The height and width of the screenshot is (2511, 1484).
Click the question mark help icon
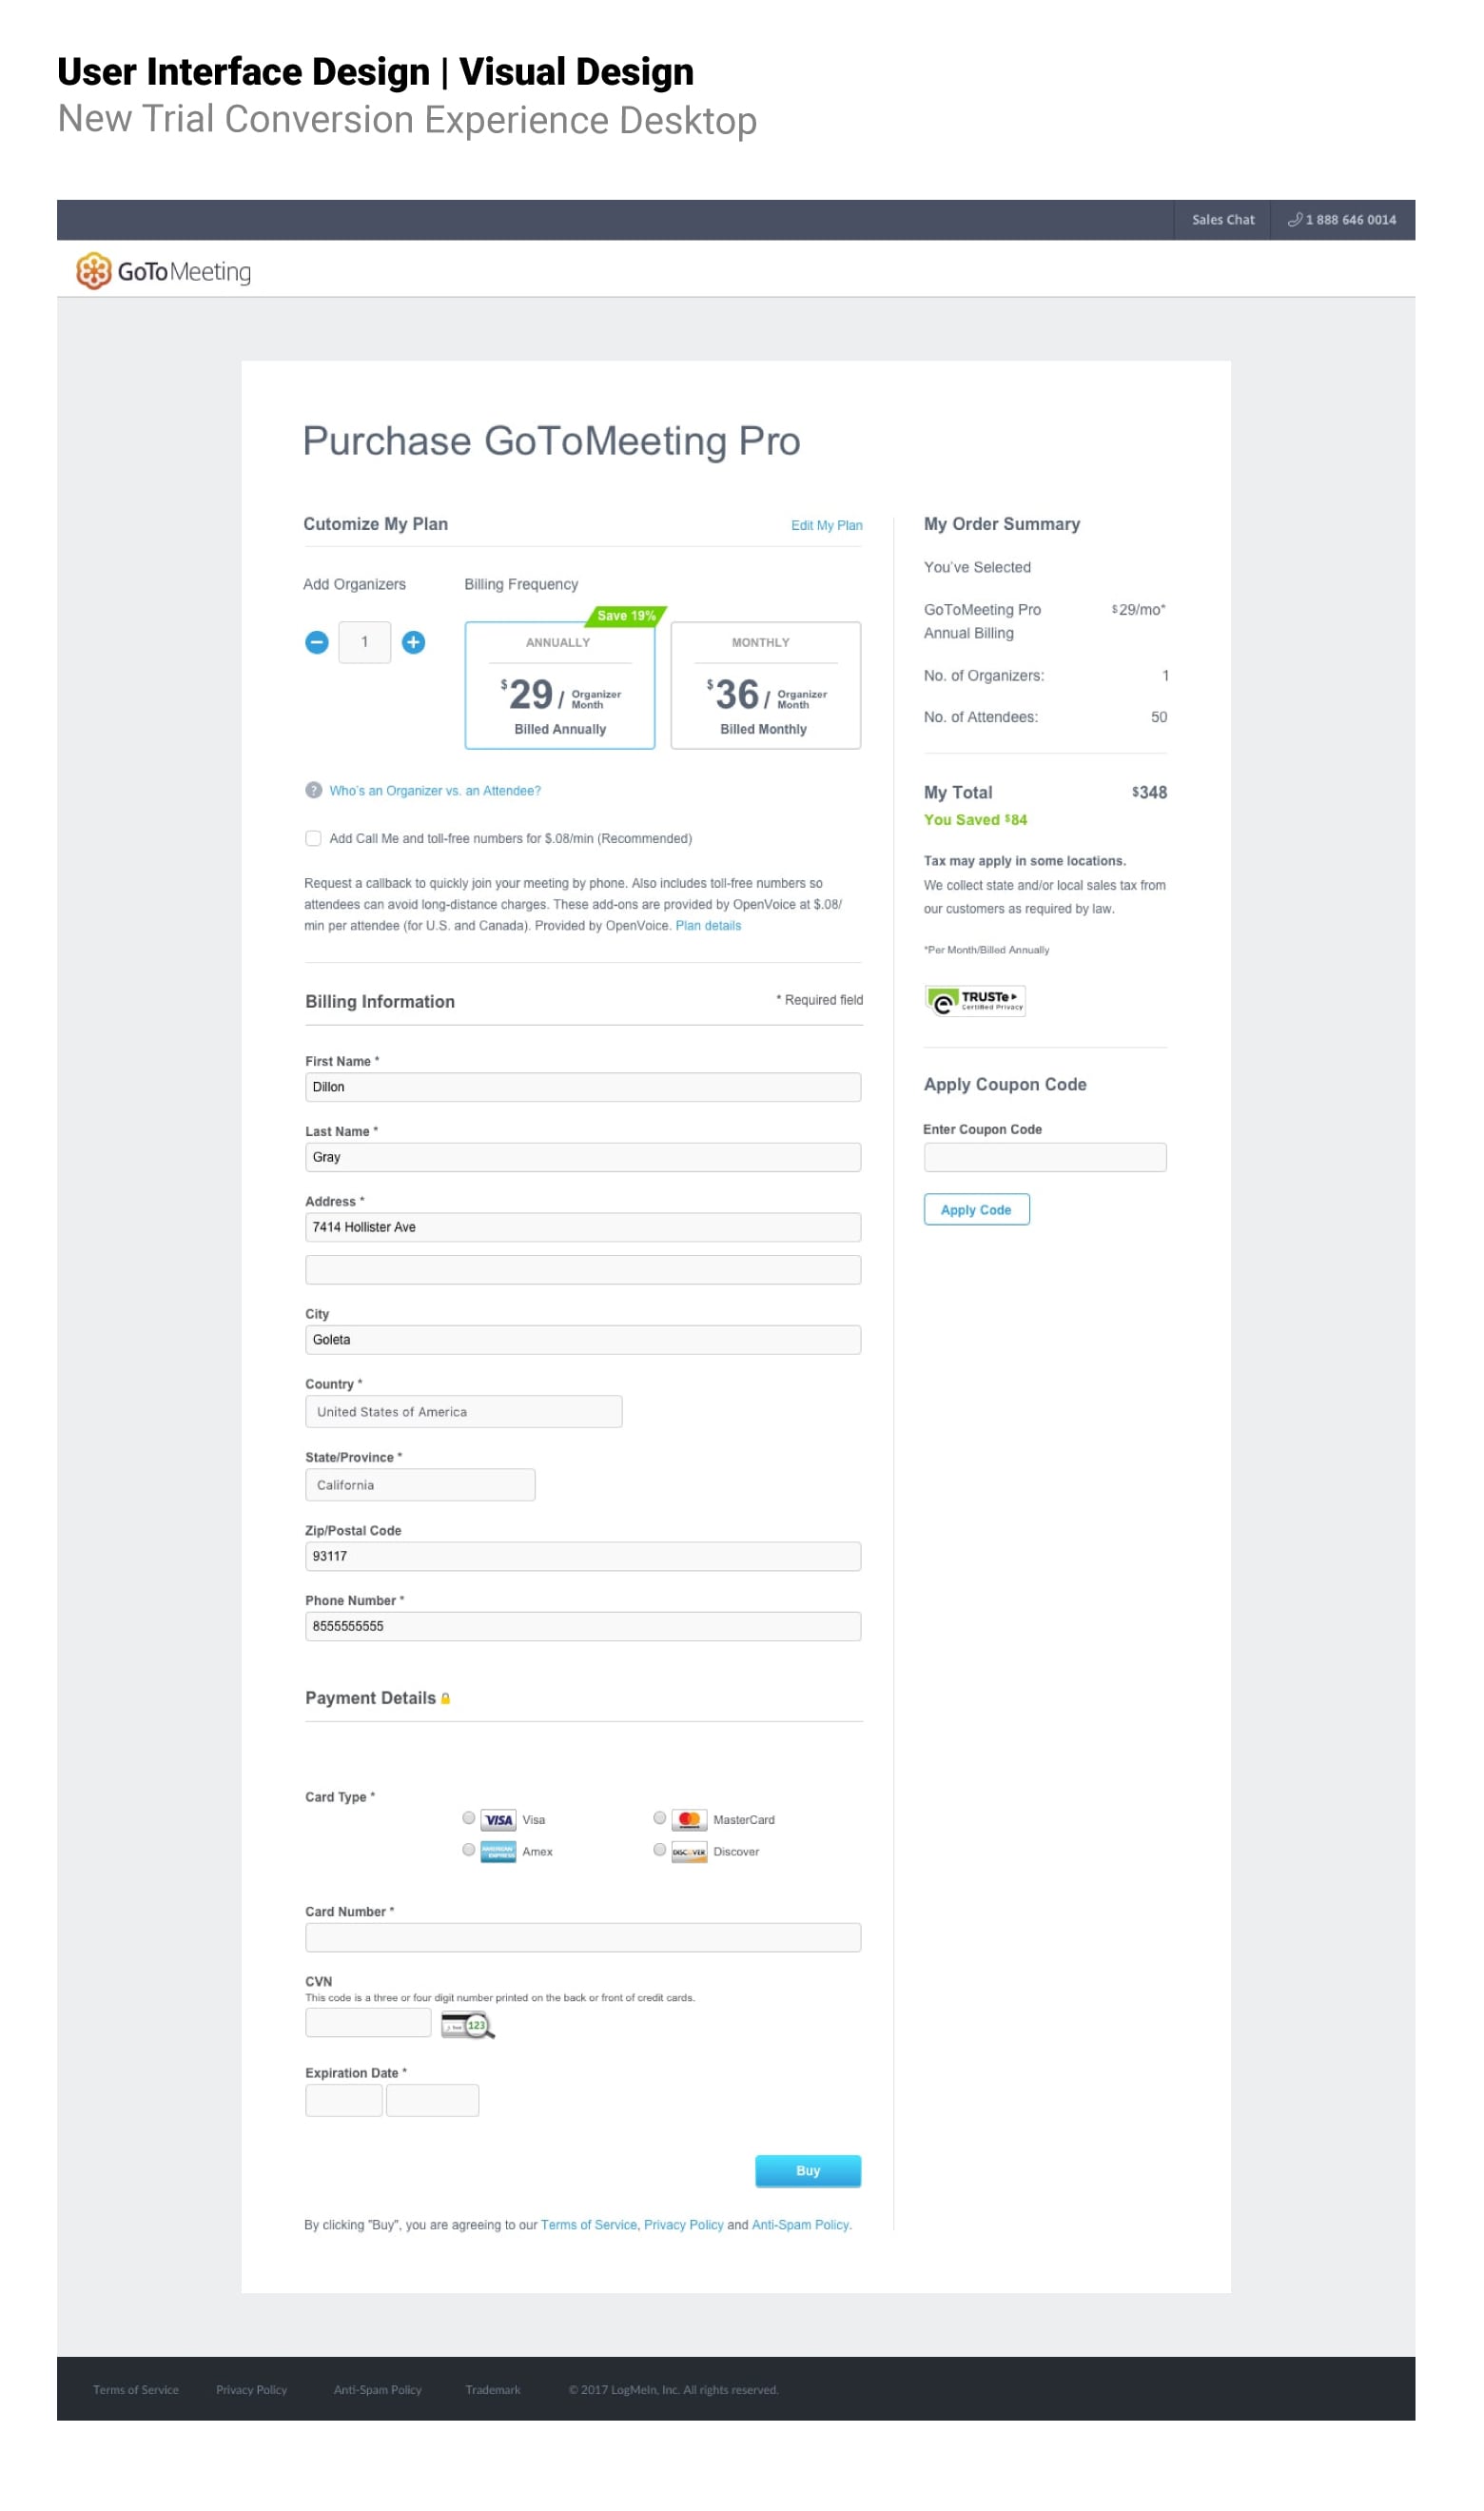click(x=314, y=791)
